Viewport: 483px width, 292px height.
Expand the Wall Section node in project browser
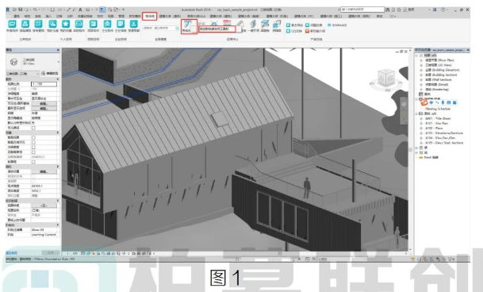click(x=421, y=79)
